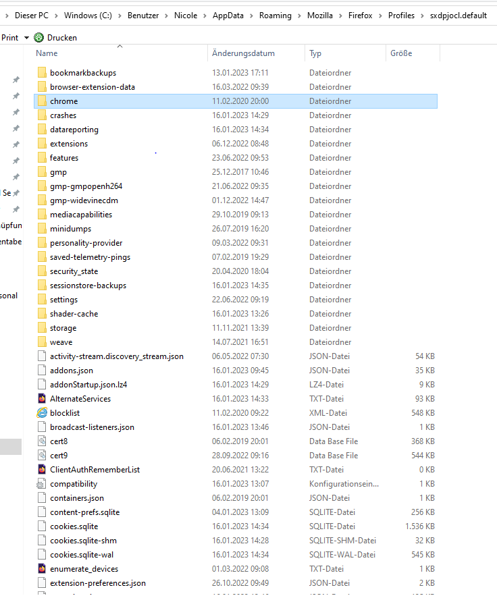Select the compatibility config file icon
Screen dimensions: 497x598
click(x=41, y=483)
